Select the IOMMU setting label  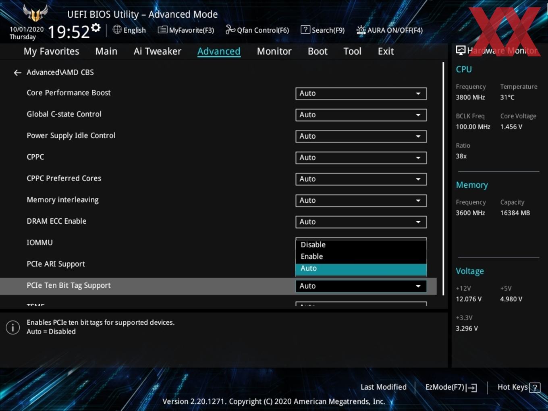(x=39, y=243)
